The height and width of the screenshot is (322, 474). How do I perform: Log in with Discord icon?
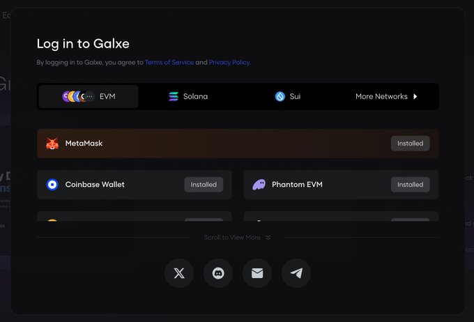point(218,273)
